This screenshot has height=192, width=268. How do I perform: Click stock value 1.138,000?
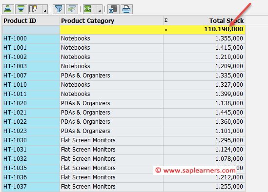[x=229, y=103]
